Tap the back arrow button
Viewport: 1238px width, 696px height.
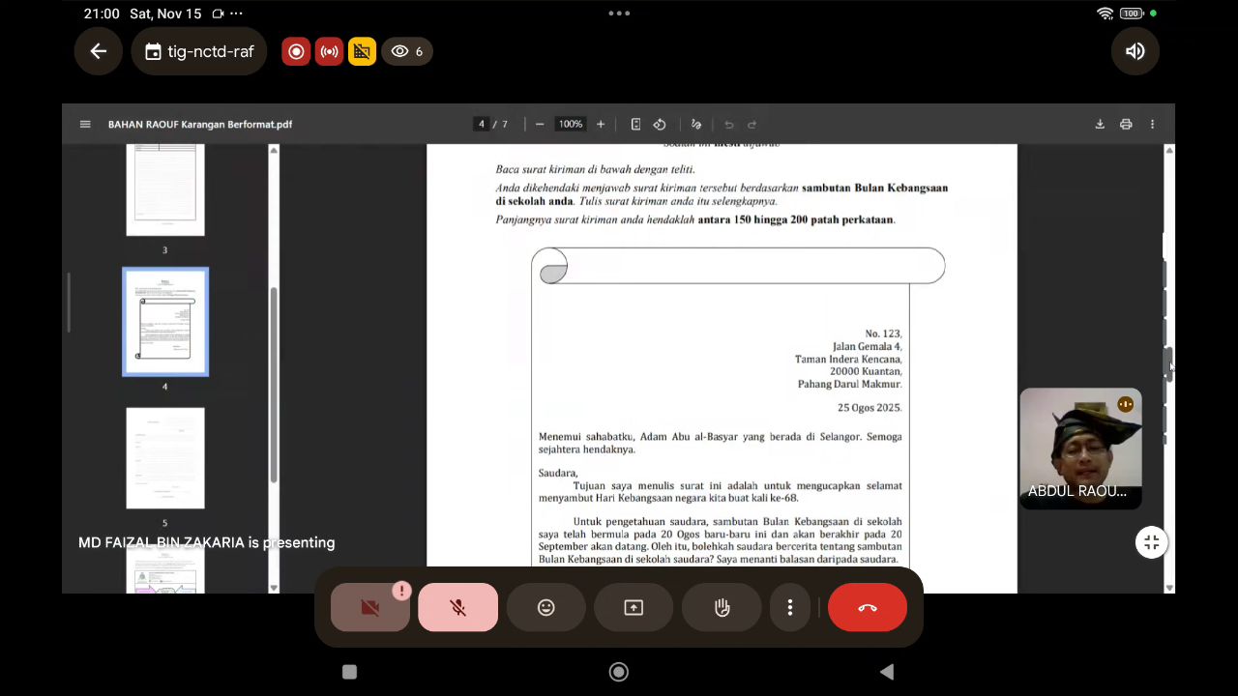(98, 51)
